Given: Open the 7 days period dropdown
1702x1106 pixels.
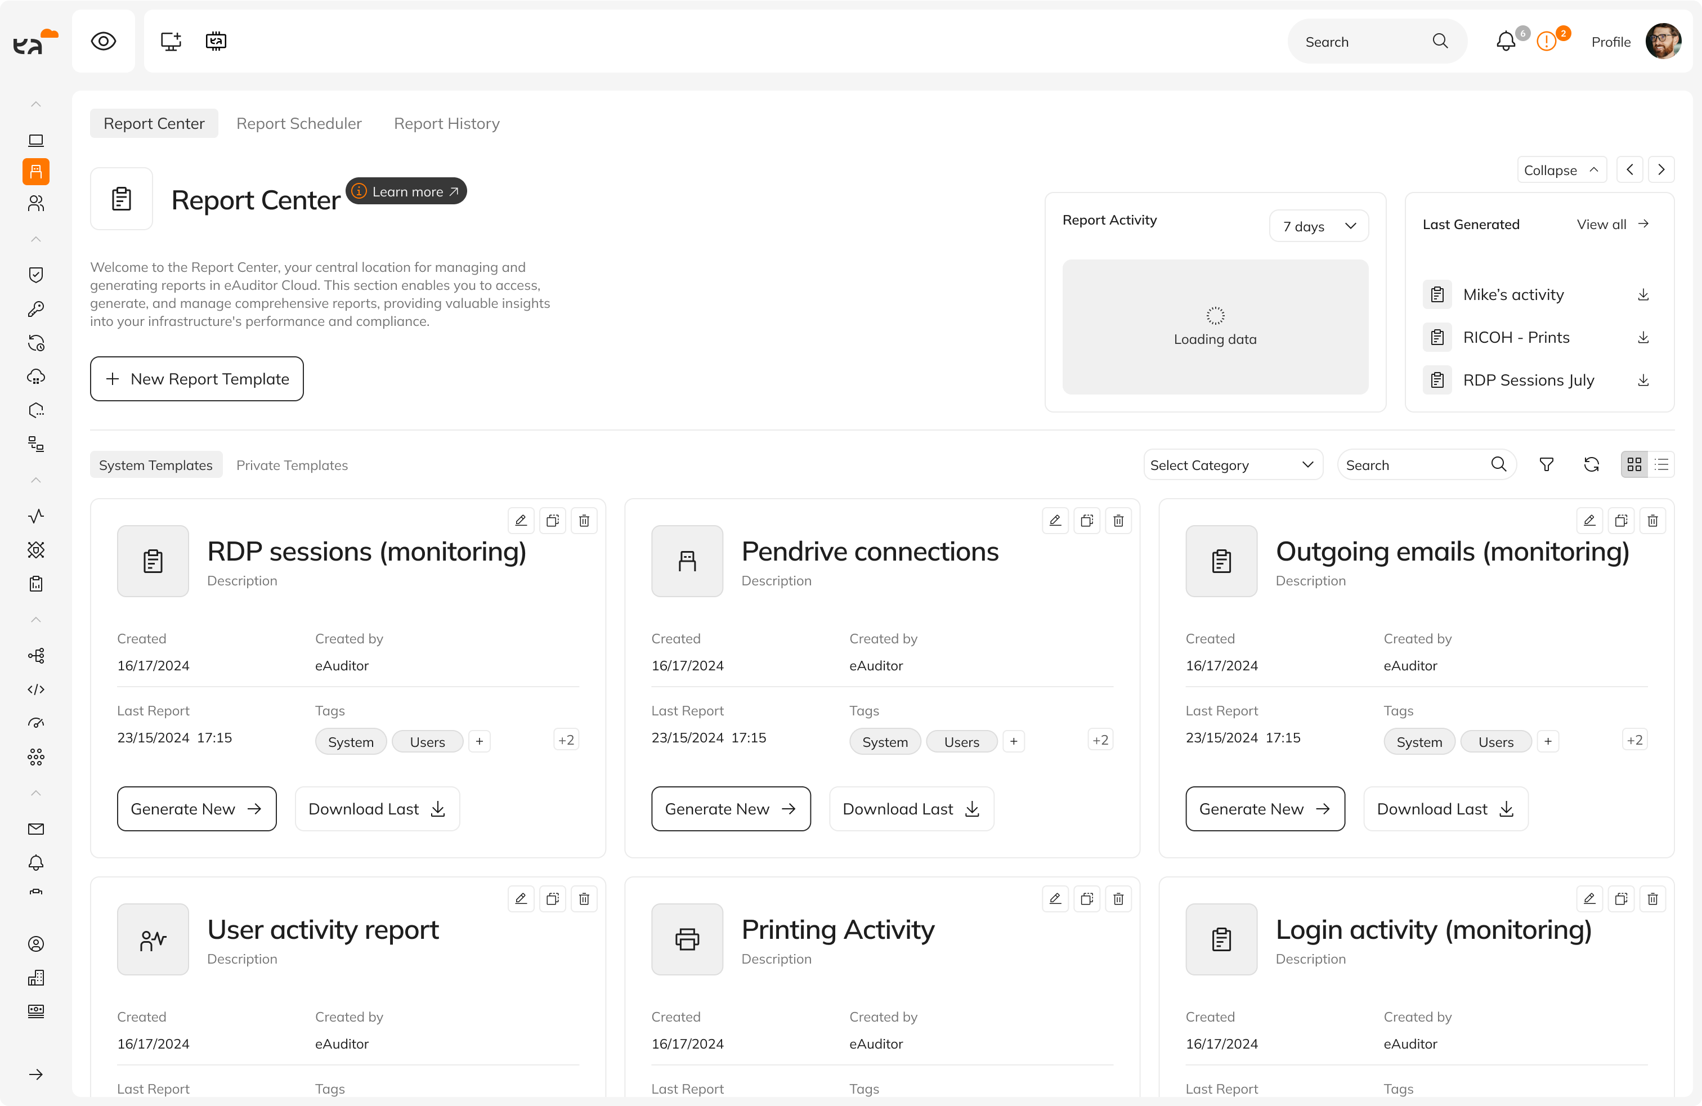Looking at the screenshot, I should pyautogui.click(x=1318, y=226).
